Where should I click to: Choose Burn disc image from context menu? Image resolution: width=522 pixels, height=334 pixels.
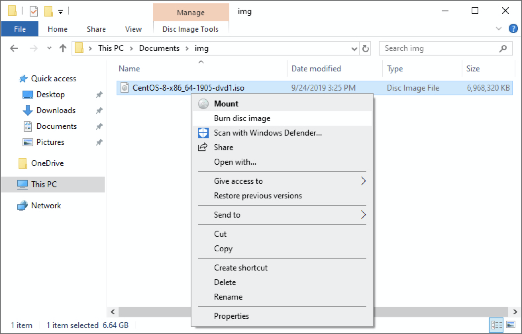[282, 118]
